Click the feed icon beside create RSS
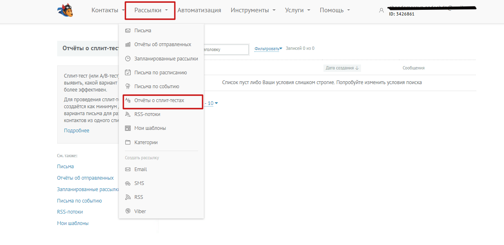504x245 pixels. [128, 197]
